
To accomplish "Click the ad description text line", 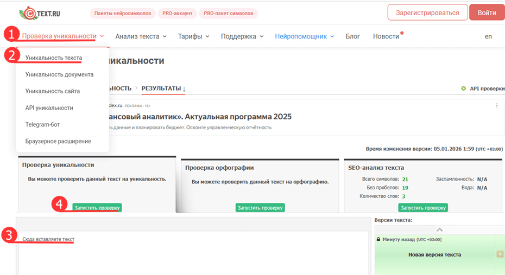I will pyautogui.click(x=190, y=127).
